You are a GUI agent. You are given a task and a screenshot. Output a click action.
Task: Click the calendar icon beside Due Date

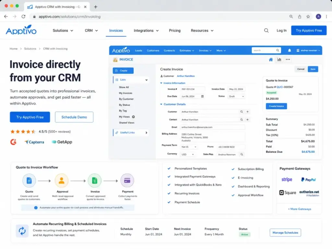[x=202, y=96]
